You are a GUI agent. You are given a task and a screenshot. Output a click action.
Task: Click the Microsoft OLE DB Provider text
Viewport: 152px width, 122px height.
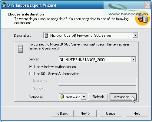81,36
